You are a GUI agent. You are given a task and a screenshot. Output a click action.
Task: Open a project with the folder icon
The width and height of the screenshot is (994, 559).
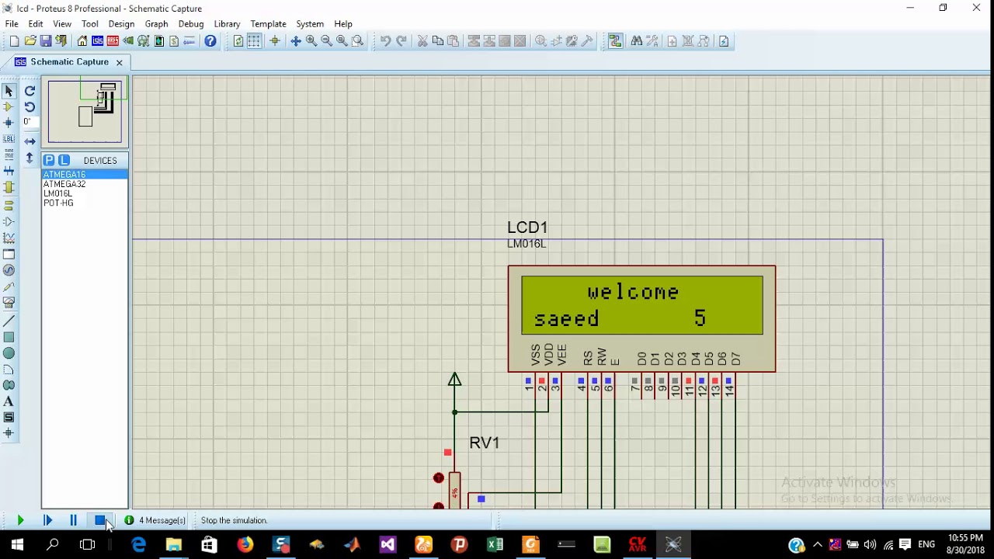click(x=30, y=41)
